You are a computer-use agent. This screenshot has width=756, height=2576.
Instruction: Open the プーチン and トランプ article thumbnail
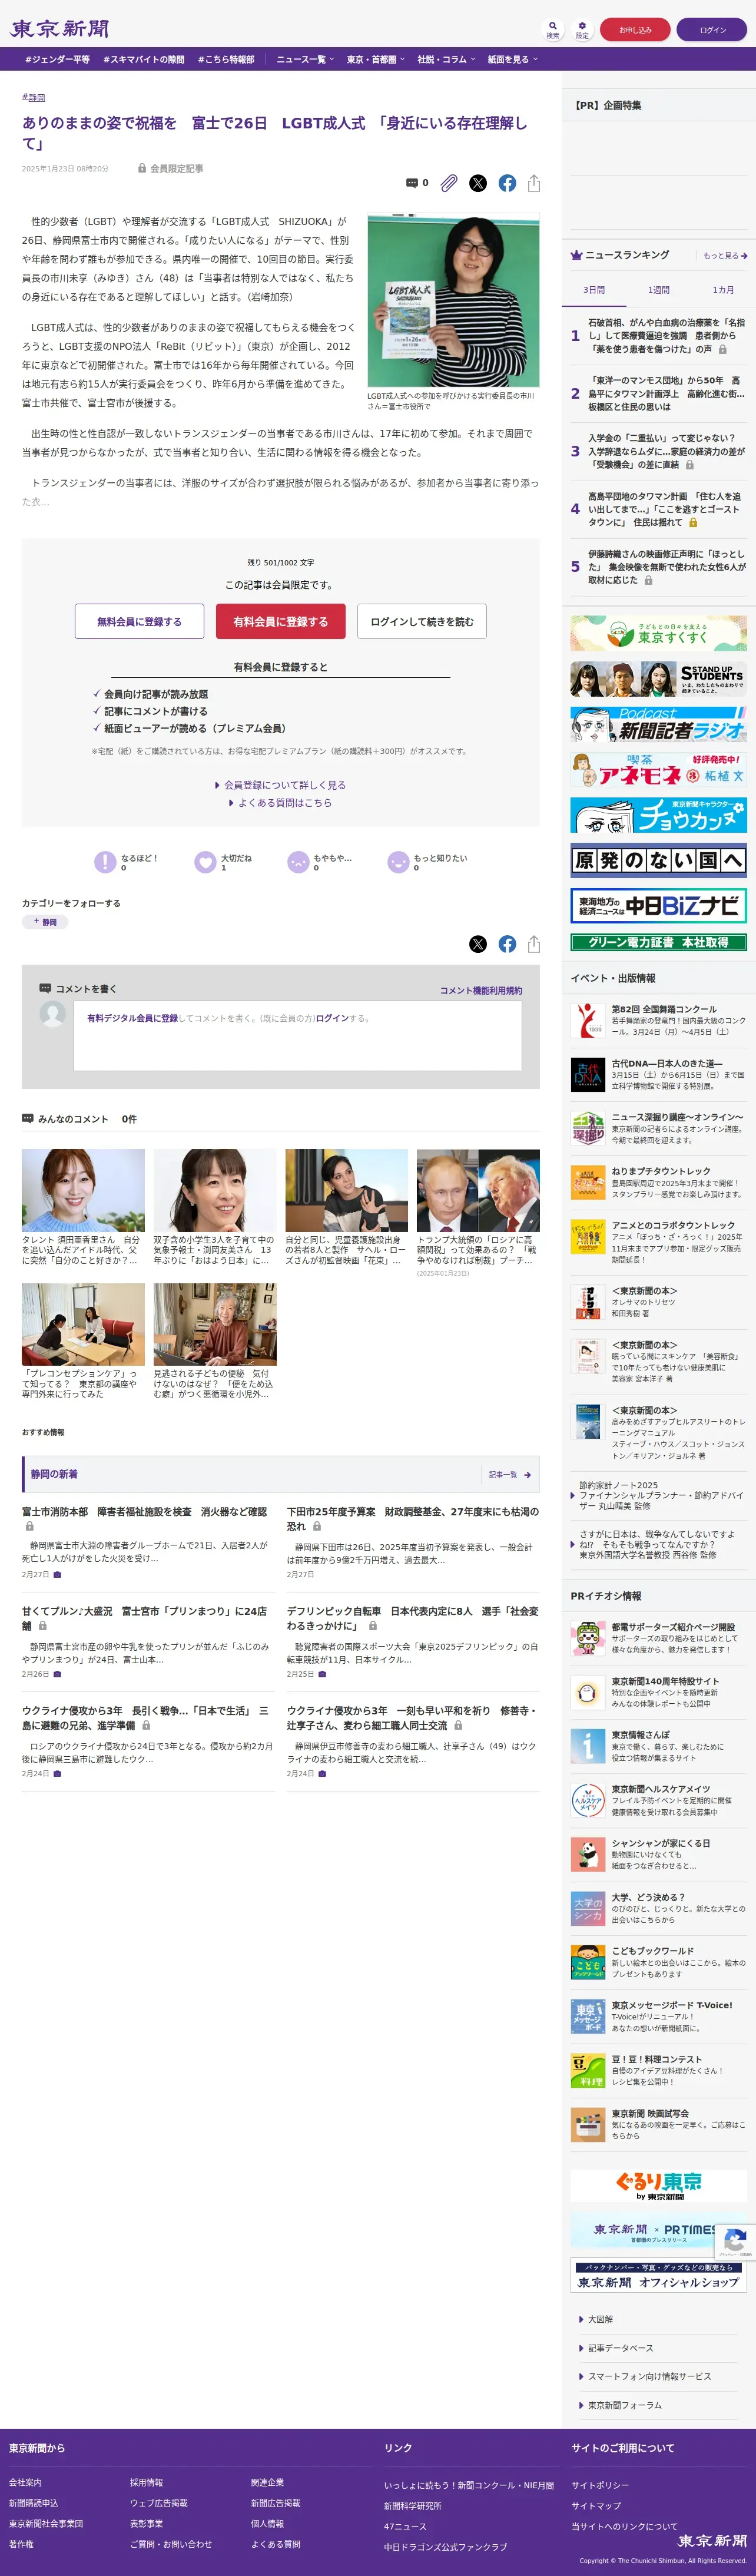click(478, 1190)
